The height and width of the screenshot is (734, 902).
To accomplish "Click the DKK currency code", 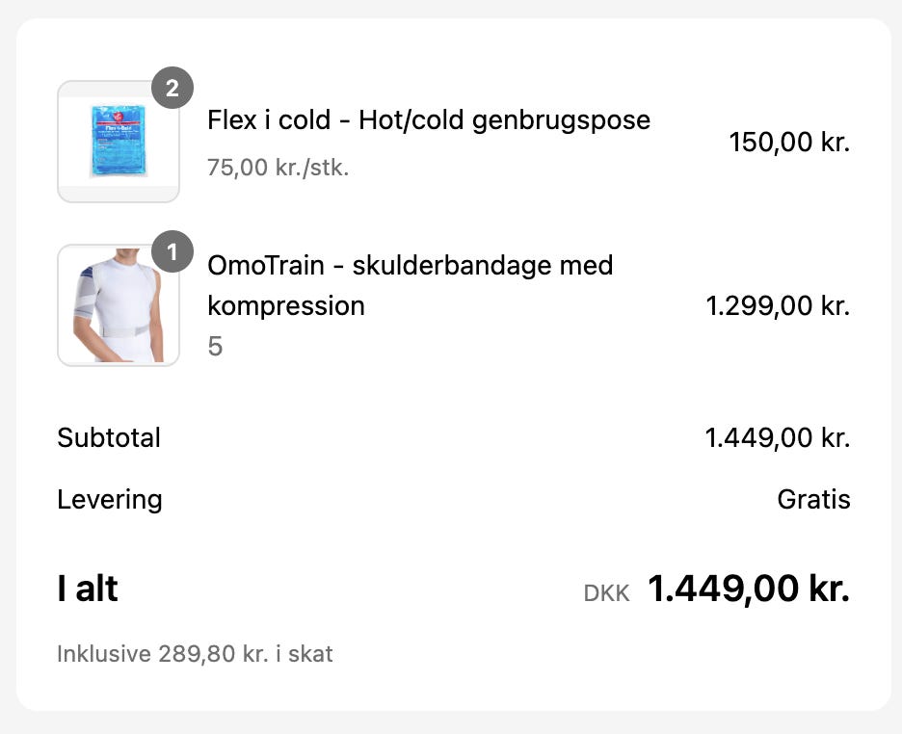I will tap(606, 593).
